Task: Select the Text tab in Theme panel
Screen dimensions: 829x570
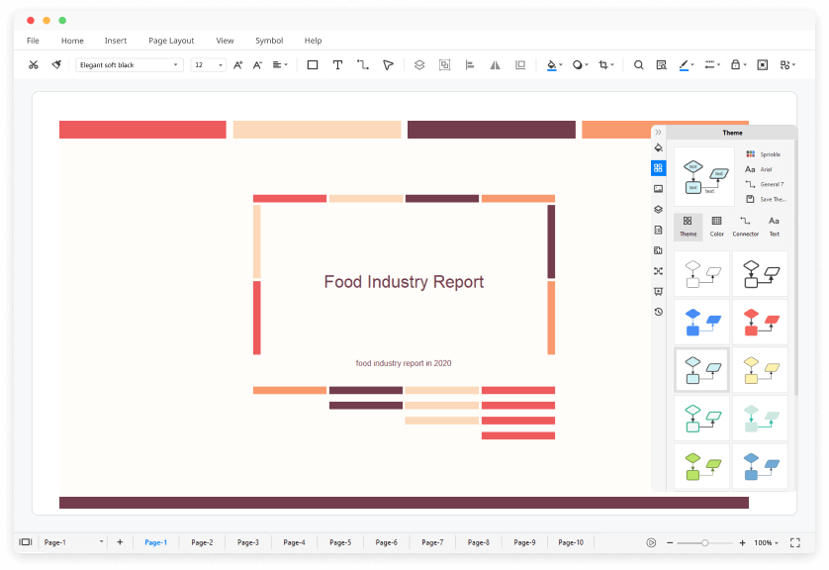Action: click(774, 227)
